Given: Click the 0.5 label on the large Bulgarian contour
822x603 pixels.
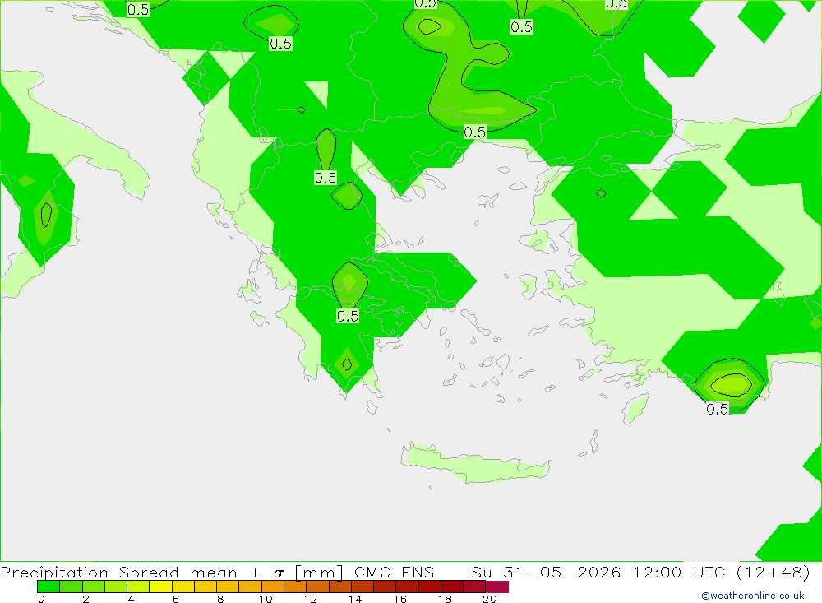Looking at the screenshot, I should (x=474, y=132).
